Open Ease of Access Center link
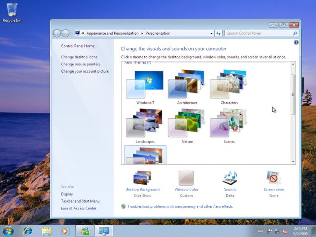 click(x=79, y=208)
